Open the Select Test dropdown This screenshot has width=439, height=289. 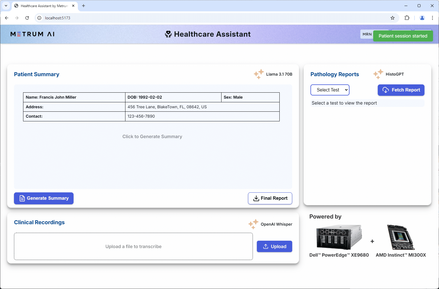tap(330, 90)
